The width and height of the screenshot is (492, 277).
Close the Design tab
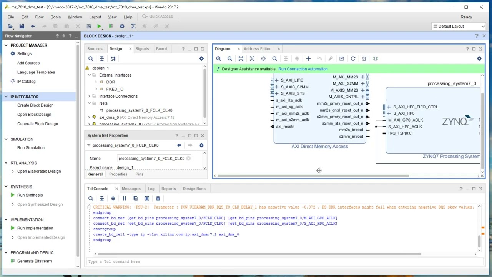click(130, 49)
